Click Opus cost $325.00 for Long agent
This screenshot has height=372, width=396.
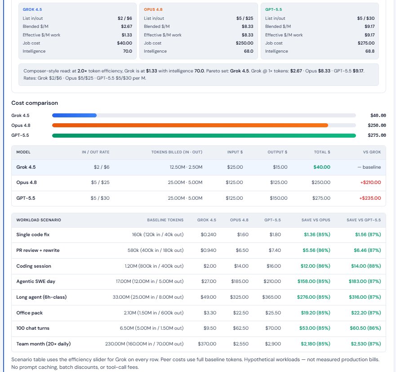point(239,297)
